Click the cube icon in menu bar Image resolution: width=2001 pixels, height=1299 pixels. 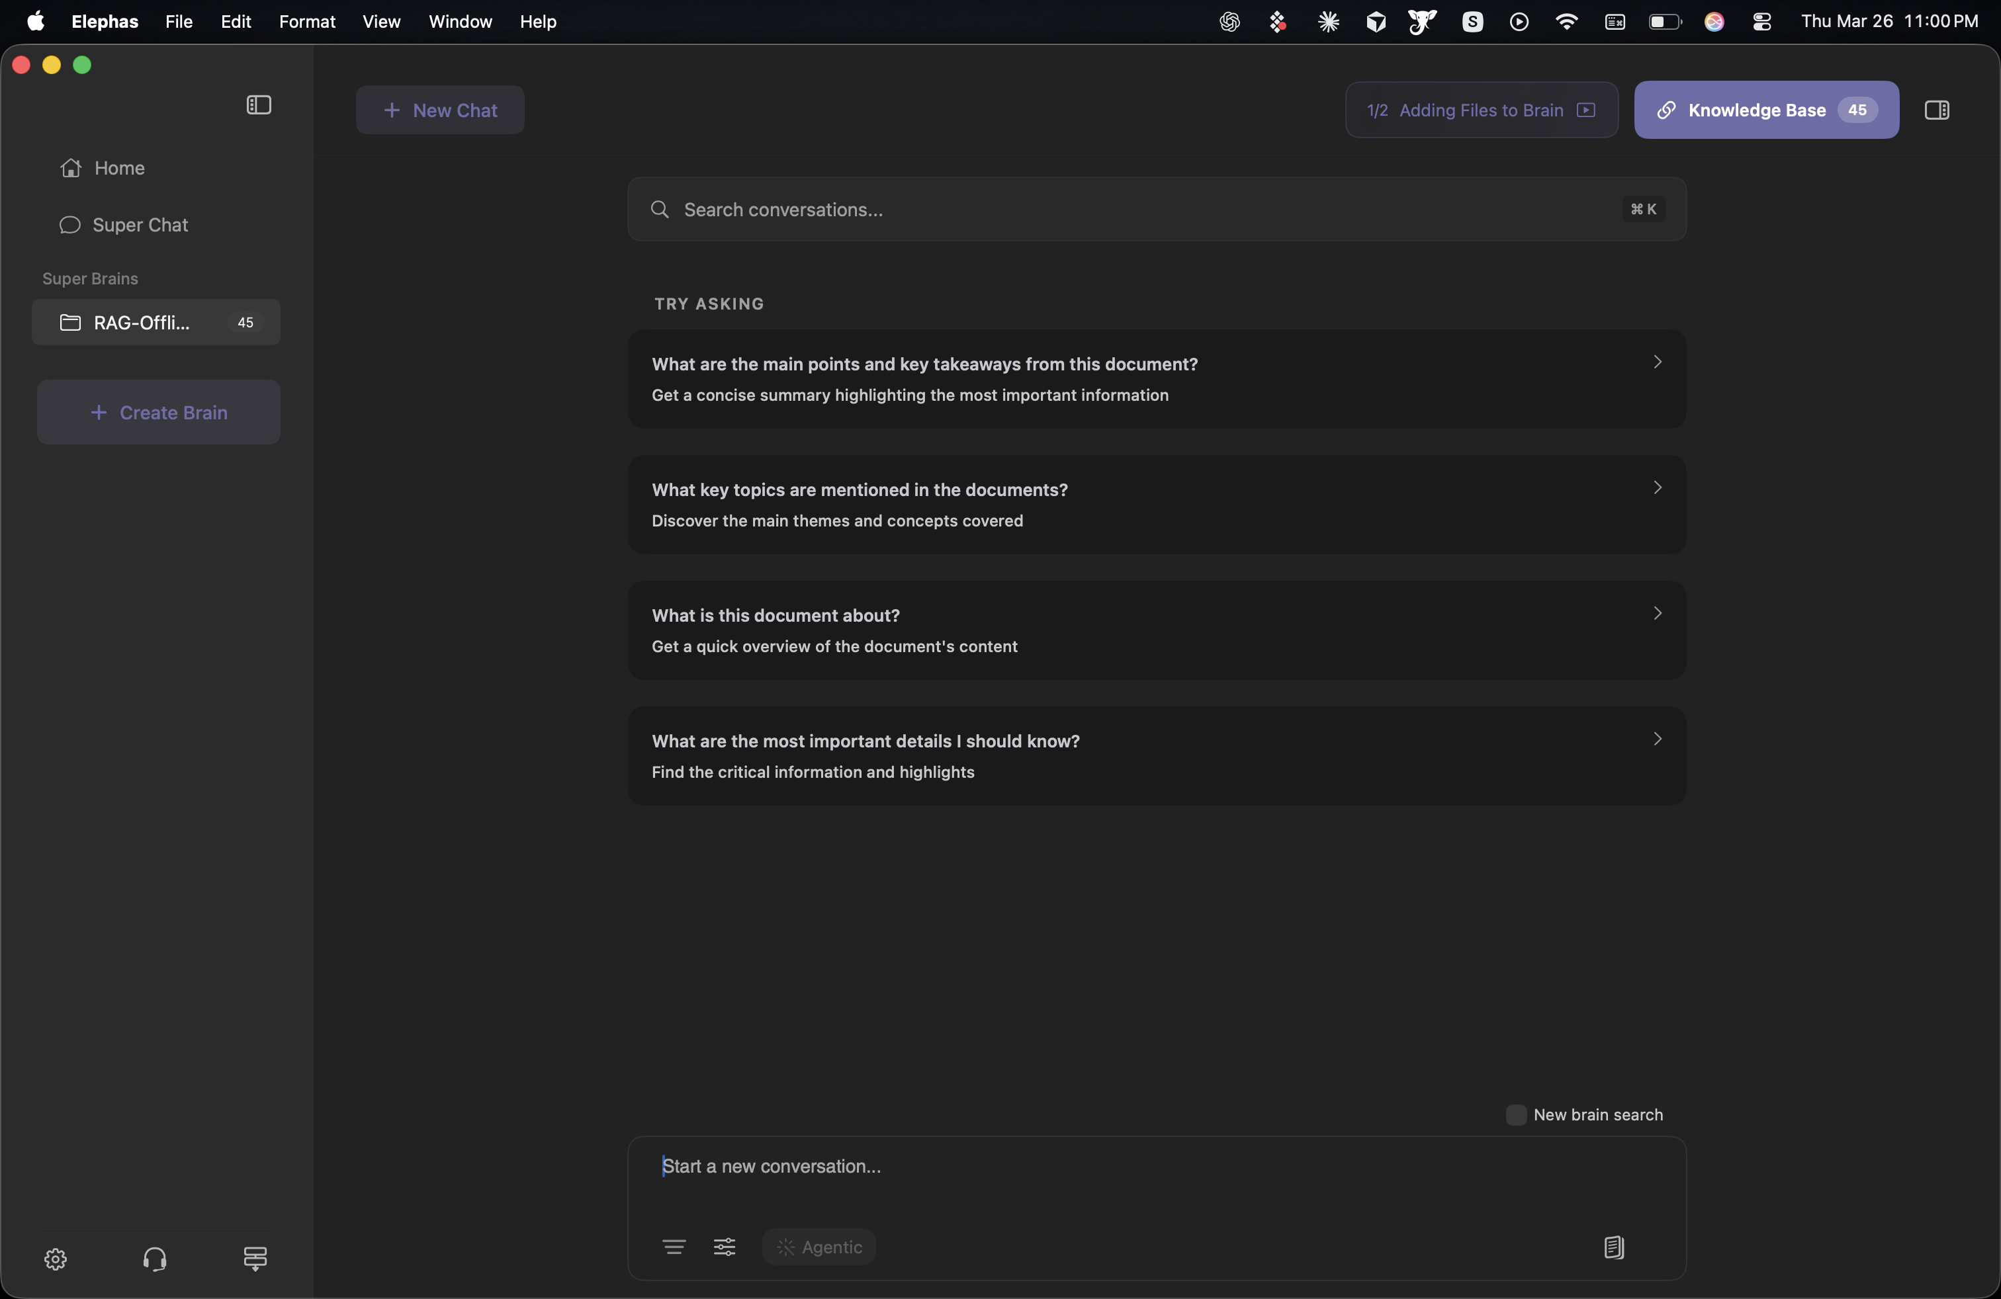coord(1376,22)
